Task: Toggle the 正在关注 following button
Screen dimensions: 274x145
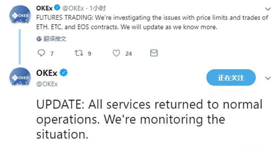Action: [x=231, y=78]
